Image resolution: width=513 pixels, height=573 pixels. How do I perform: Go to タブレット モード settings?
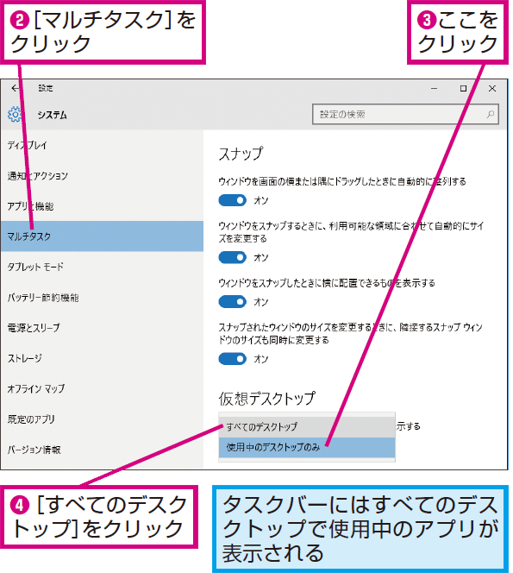(x=102, y=267)
